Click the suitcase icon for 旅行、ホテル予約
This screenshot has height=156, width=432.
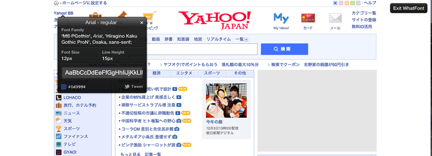(x=59, y=105)
